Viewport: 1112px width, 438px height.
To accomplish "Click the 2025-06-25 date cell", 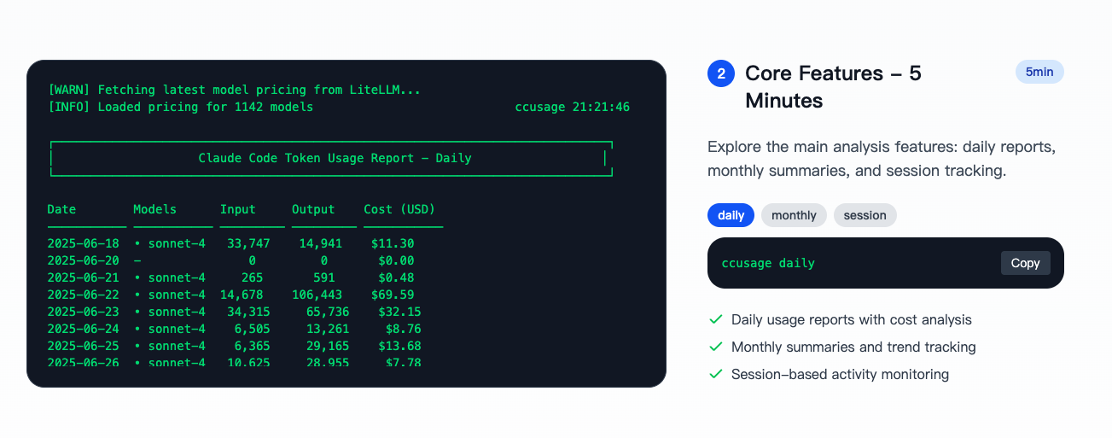I will point(83,346).
